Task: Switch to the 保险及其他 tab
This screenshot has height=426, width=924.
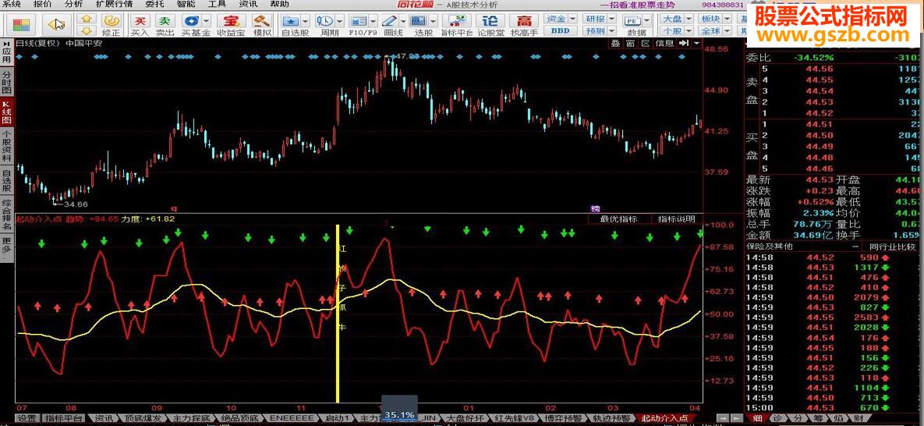Action: pos(769,246)
